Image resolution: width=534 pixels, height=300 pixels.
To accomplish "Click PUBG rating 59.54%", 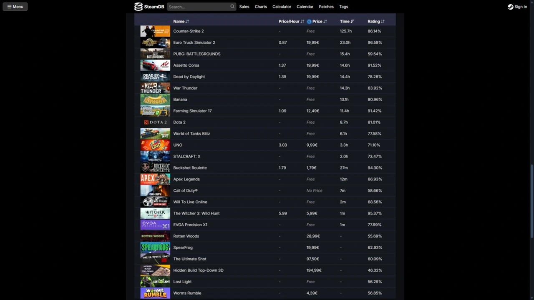I will tap(375, 54).
